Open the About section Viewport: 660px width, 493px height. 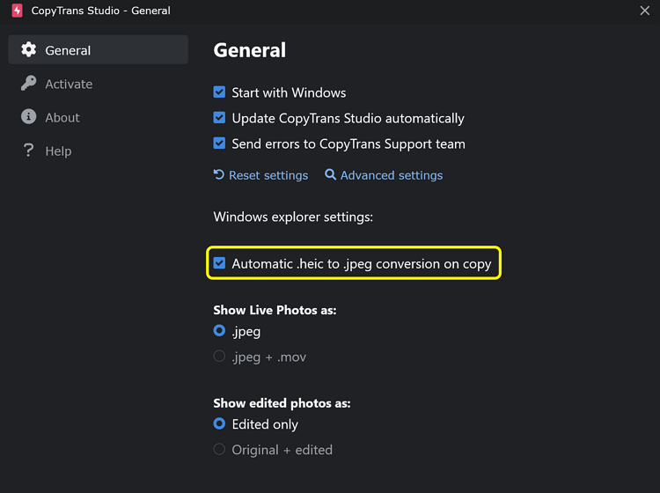coord(98,117)
